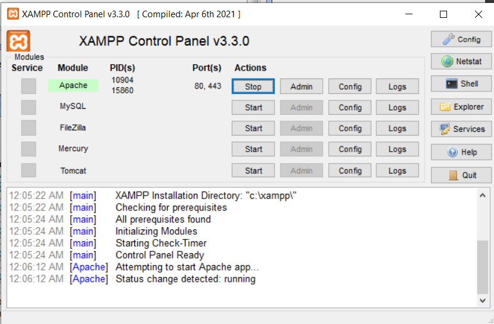Open the Explorer folder button
This screenshot has width=494, height=324.
tap(461, 107)
